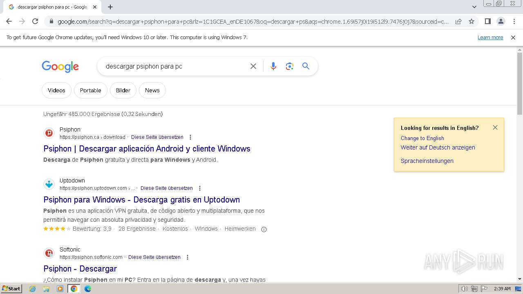The height and width of the screenshot is (294, 523).
Task: Click the Uptodown site favicon
Action: 49,184
